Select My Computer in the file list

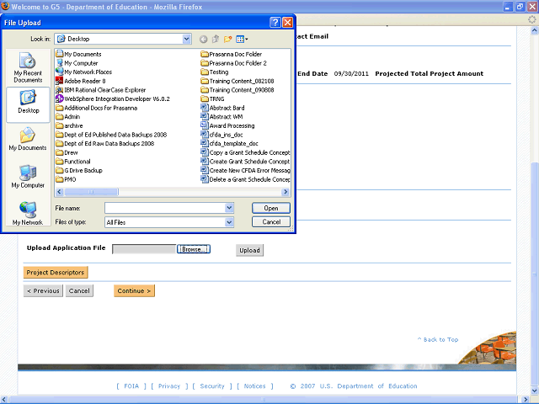(77, 63)
